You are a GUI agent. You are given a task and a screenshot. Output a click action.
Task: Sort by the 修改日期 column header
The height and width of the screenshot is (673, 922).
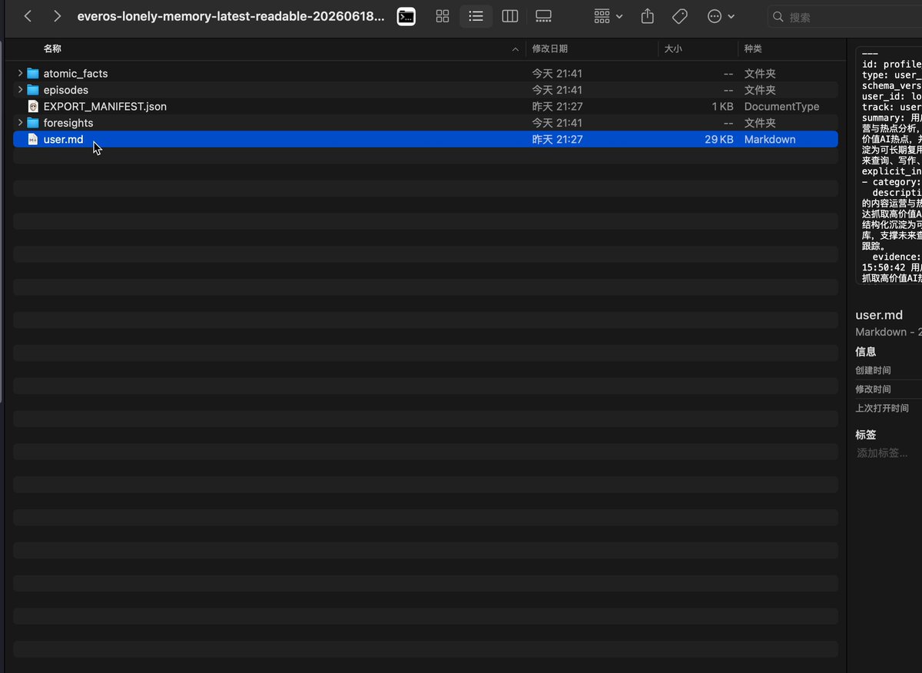tap(550, 48)
